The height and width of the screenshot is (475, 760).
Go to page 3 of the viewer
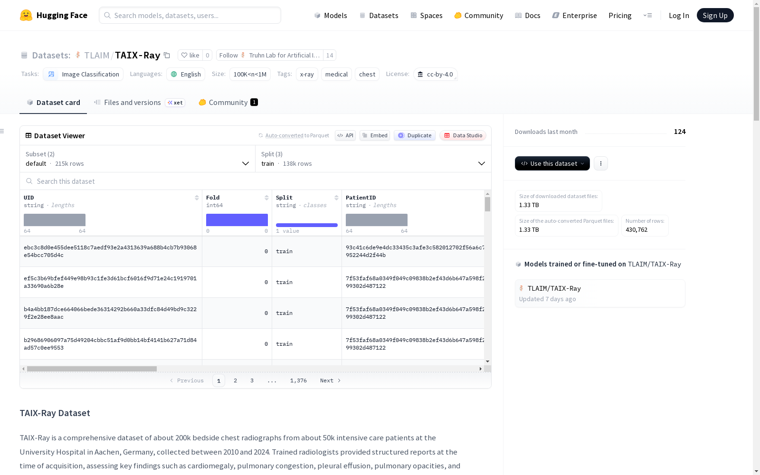pyautogui.click(x=252, y=380)
